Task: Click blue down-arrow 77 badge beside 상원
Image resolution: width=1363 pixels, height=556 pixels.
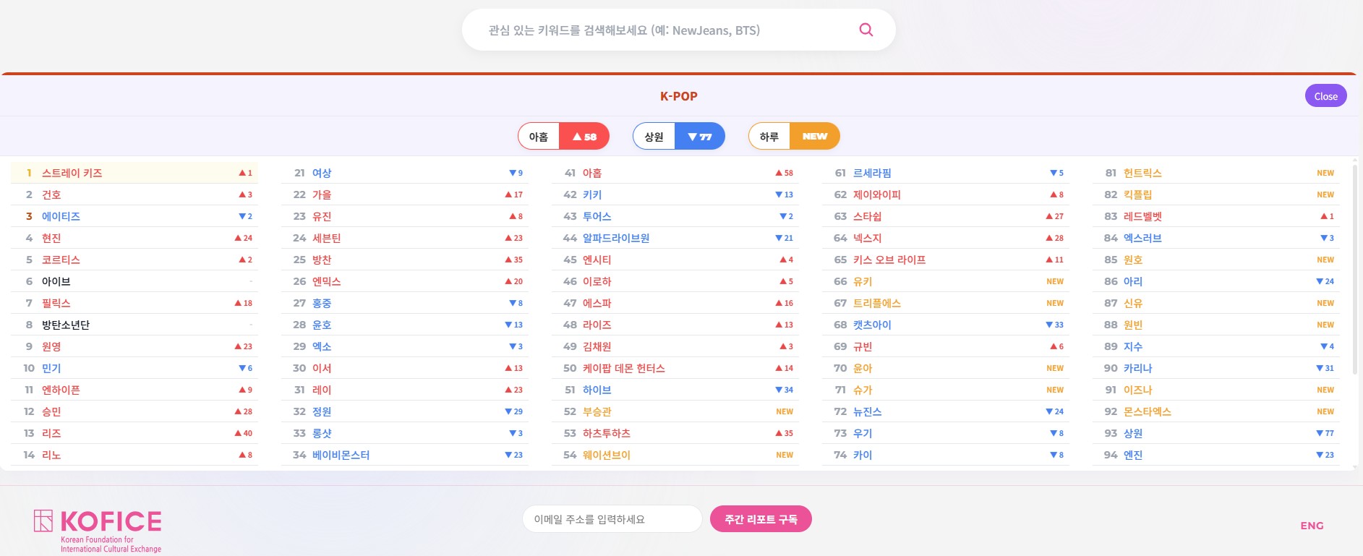Action: (699, 137)
